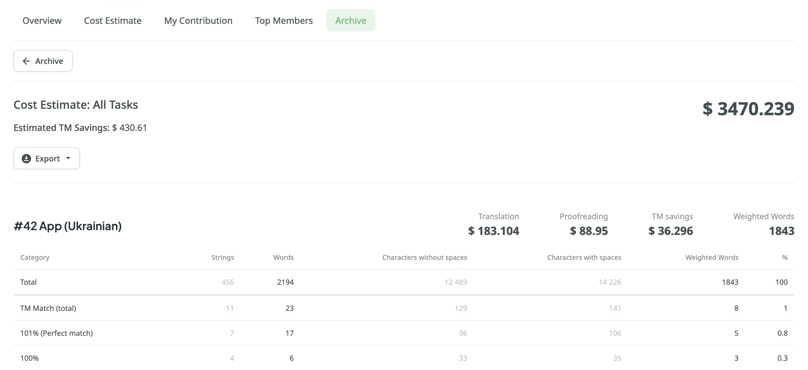
Task: Select the Translation cost value $ 183.104
Action: pyautogui.click(x=493, y=231)
